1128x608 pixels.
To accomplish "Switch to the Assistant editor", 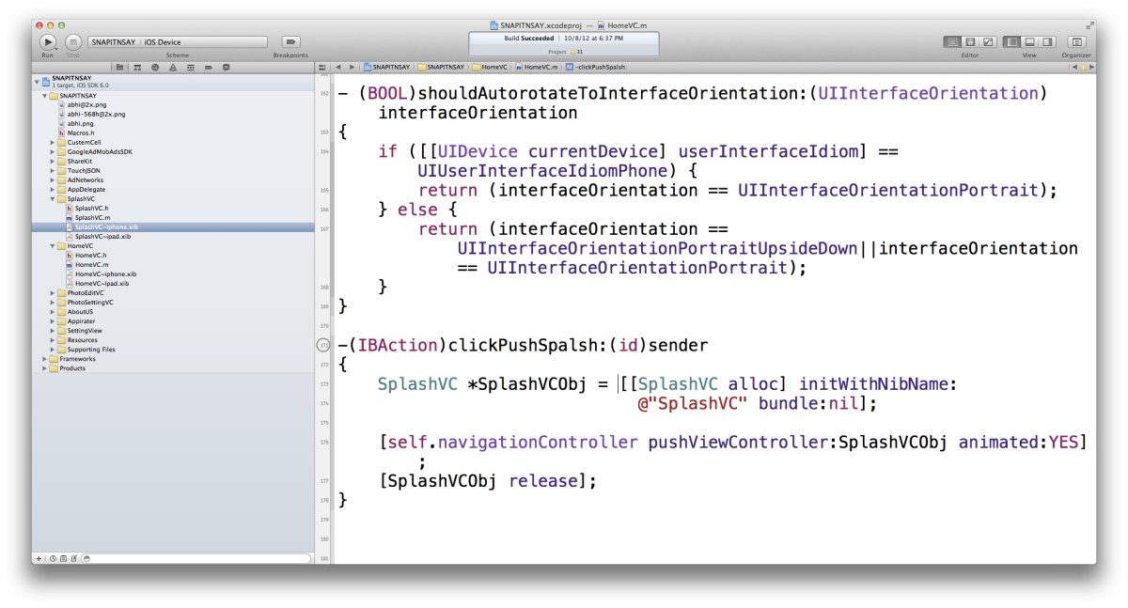I will tap(970, 41).
